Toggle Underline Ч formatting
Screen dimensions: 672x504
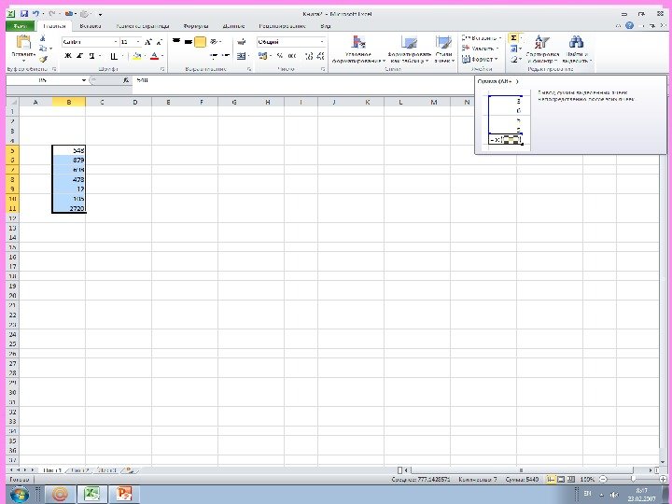click(91, 56)
